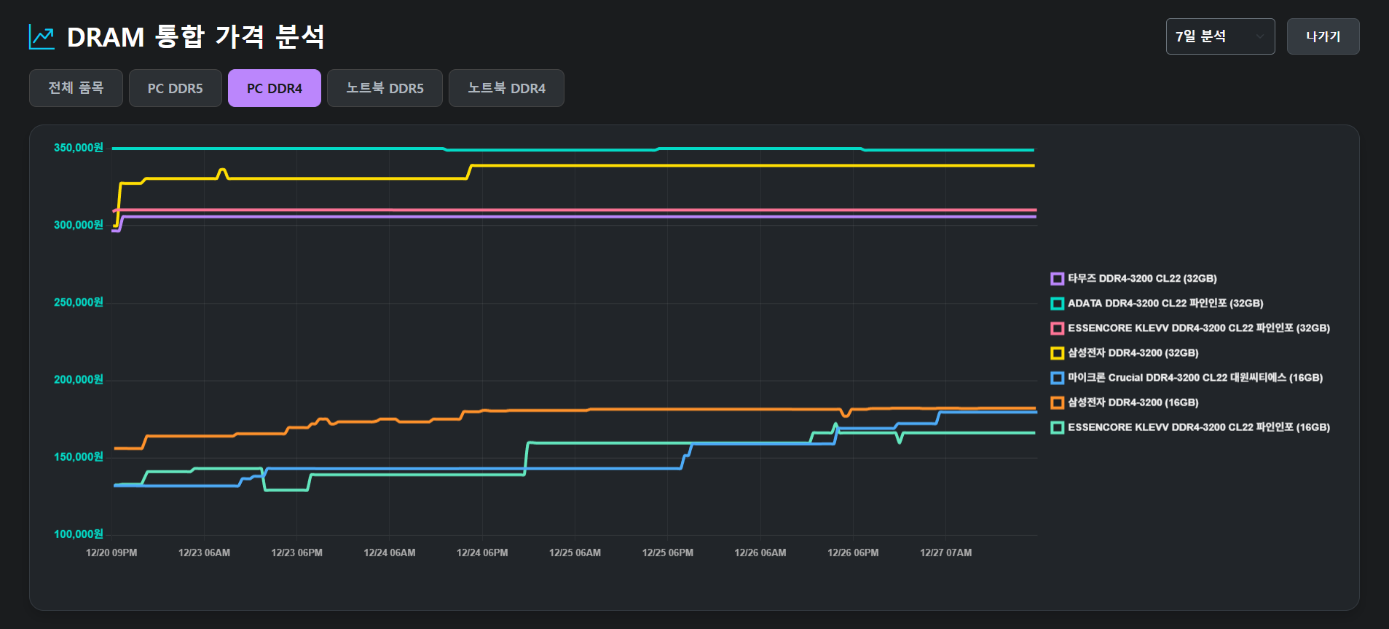Switch to the 전체 품목 tab
Image resolution: width=1389 pixels, height=629 pixels.
pos(76,88)
